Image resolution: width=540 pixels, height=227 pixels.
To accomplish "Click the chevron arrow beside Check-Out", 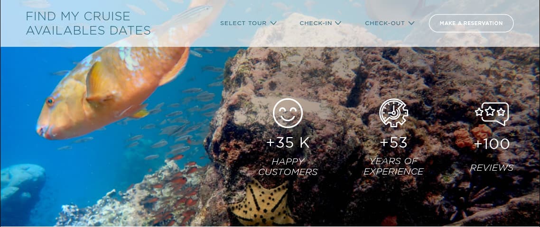I will (411, 23).
